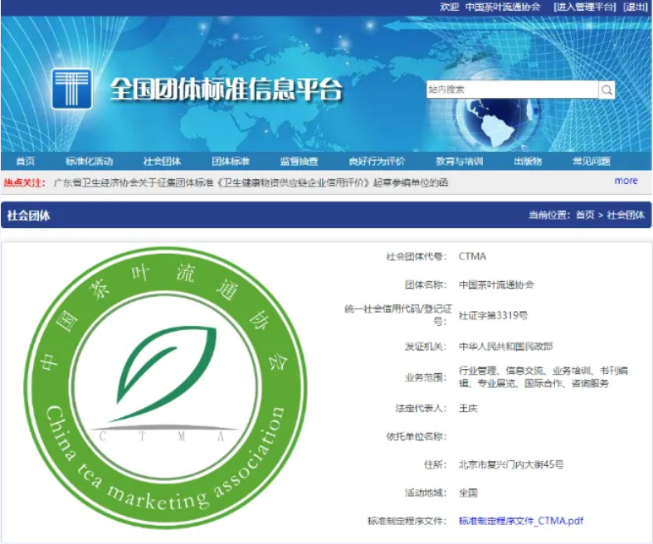This screenshot has height=544, width=653.
Task: Go to the 社会团体 navigation tab
Action: tap(162, 161)
